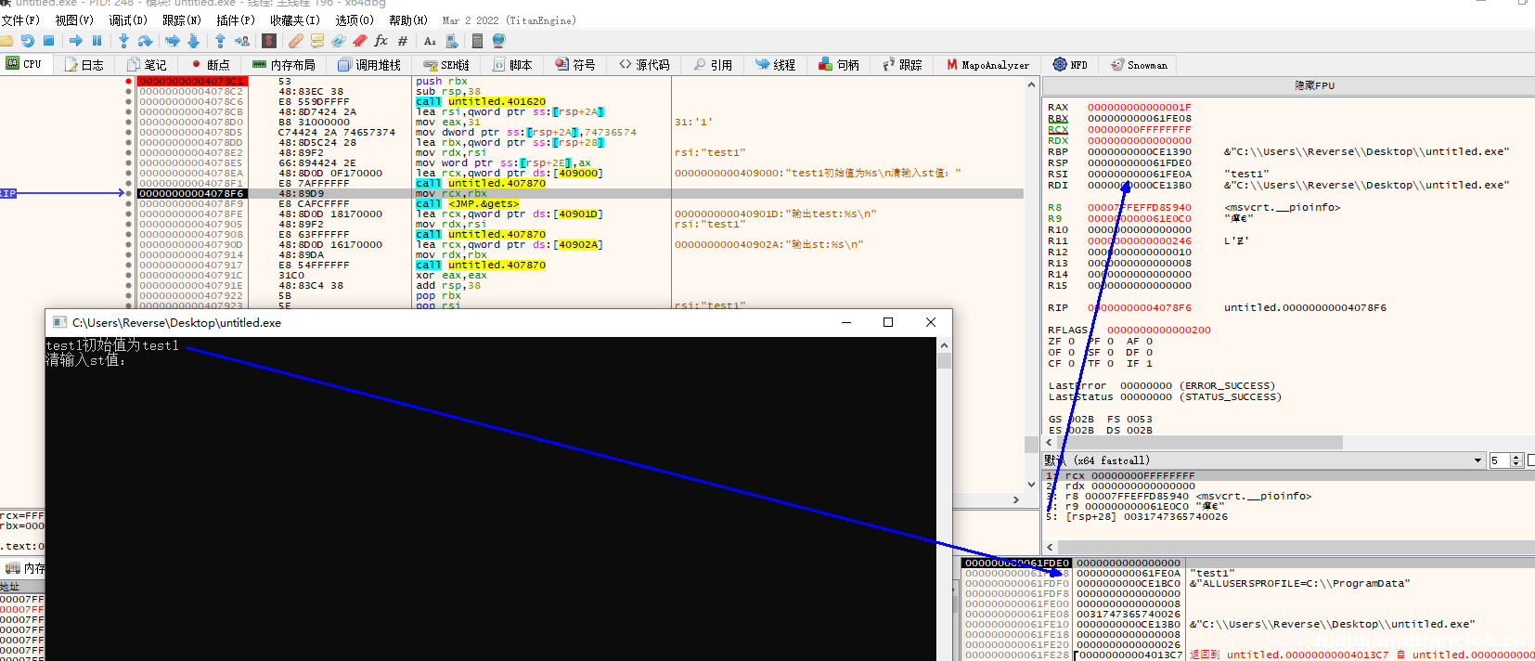Tick the checkbox right of argument count
This screenshot has width=1535, height=661.
point(1530,460)
